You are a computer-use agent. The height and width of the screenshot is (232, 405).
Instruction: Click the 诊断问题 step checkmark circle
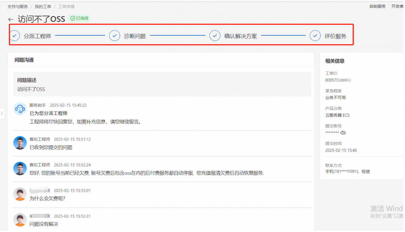point(115,36)
